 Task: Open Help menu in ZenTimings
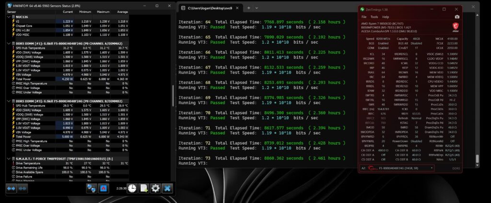386,17
